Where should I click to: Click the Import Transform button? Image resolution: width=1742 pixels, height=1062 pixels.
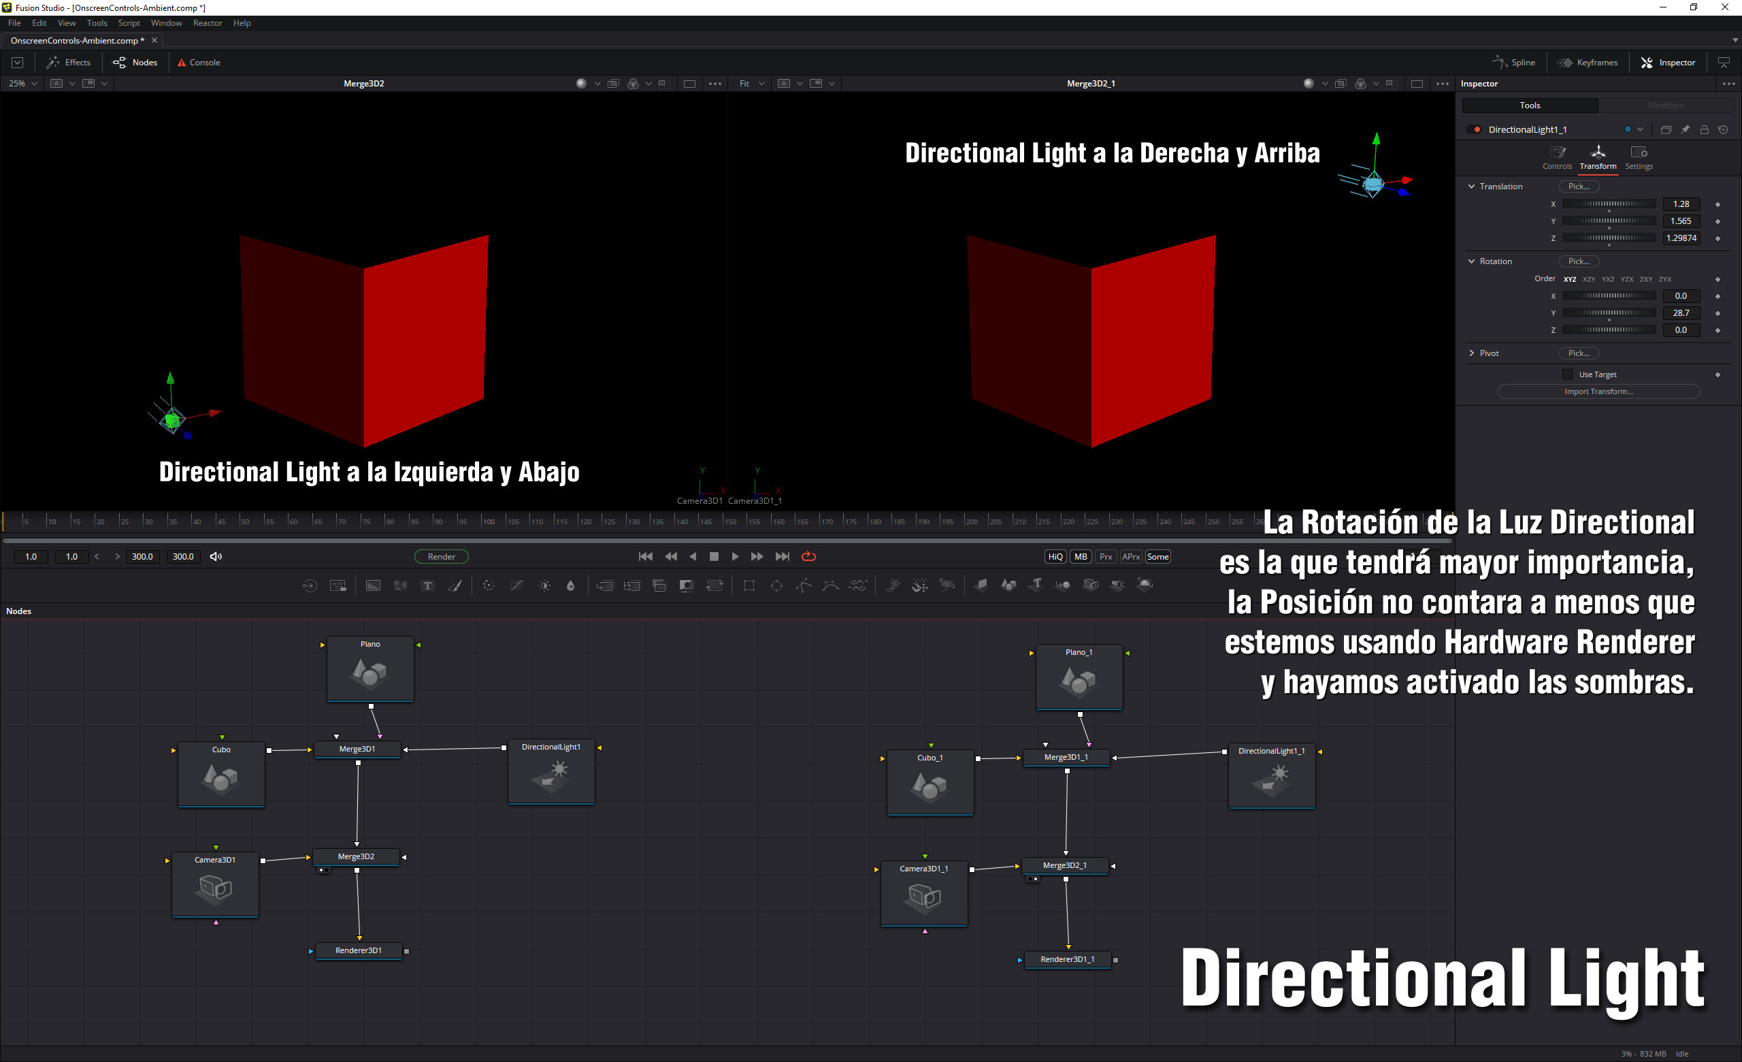click(x=1598, y=391)
